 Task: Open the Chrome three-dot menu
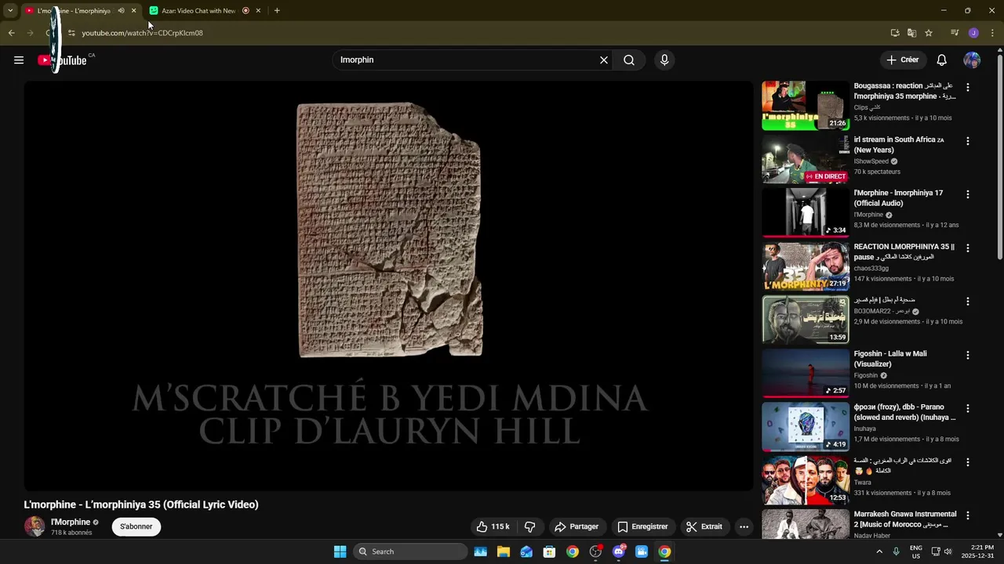992,33
